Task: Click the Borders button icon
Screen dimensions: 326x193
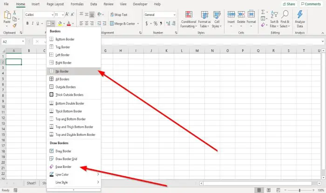Action: tap(48, 23)
